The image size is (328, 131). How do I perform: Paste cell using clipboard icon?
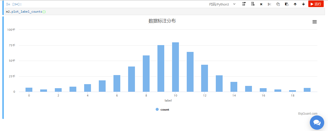tap(287, 4)
